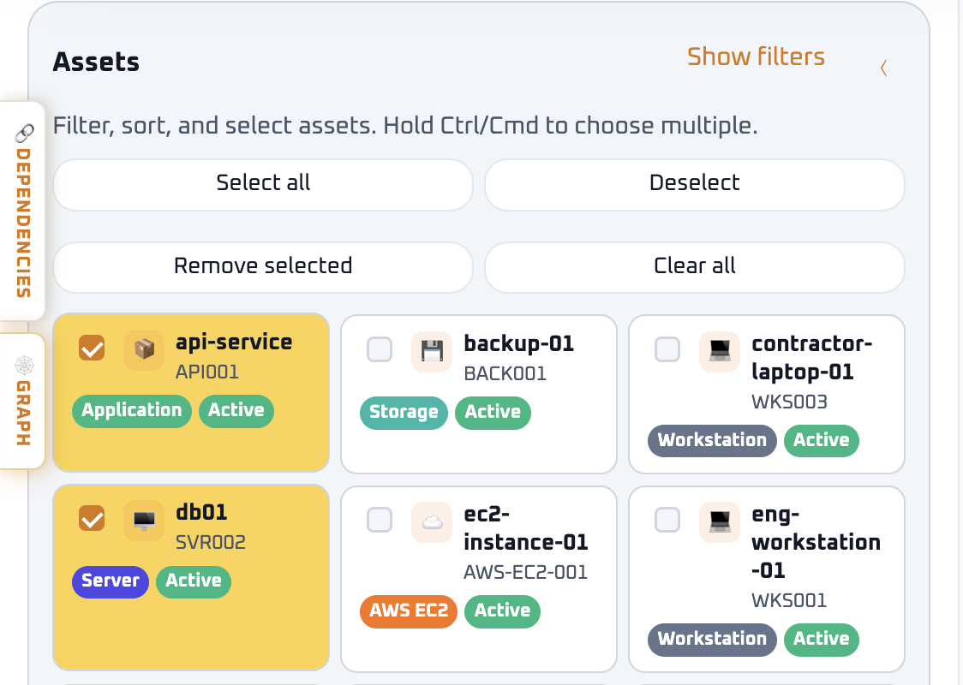Click the db01 server monitor icon

pos(144,521)
